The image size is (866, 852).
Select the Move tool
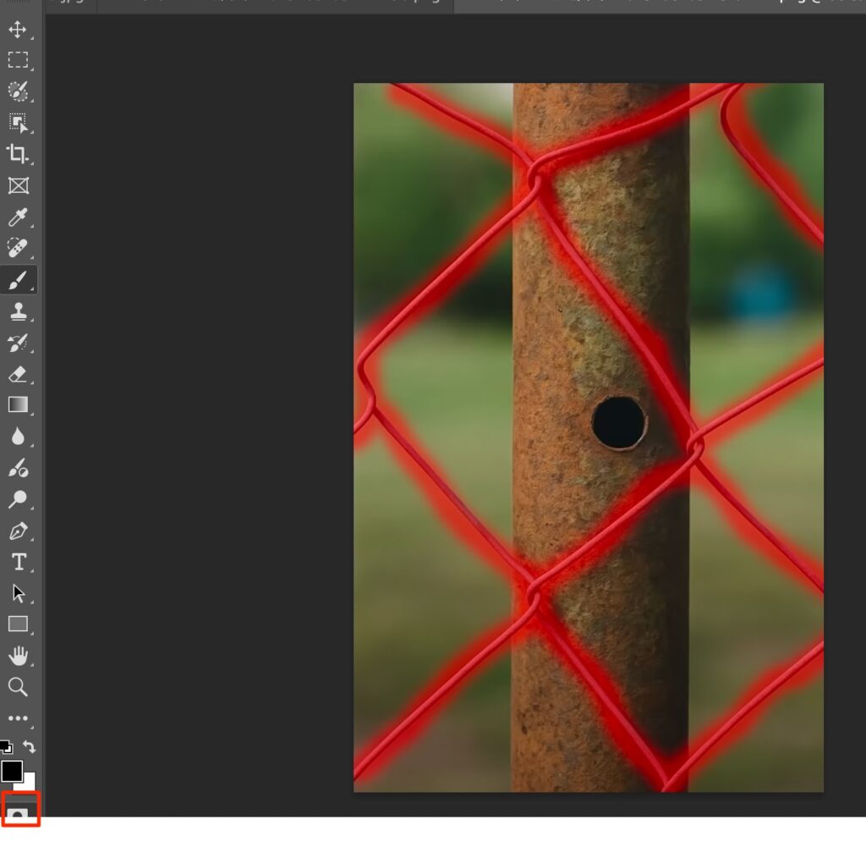tap(17, 30)
